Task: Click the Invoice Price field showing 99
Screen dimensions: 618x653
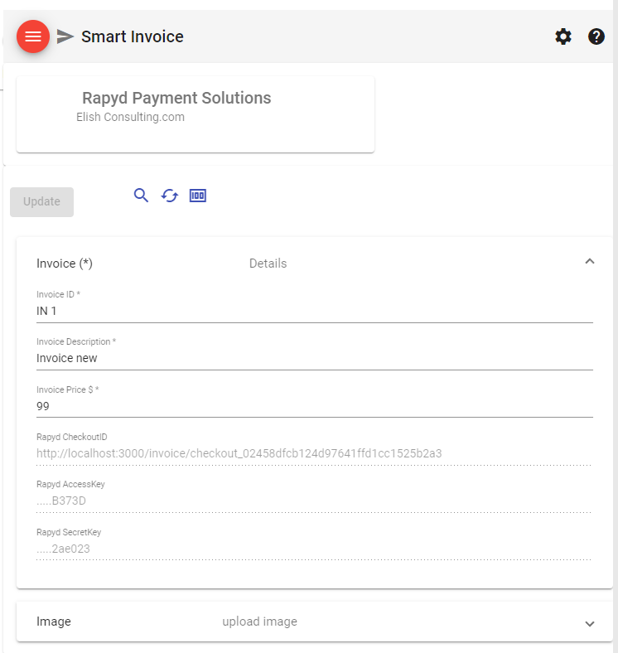Action: pyautogui.click(x=315, y=406)
